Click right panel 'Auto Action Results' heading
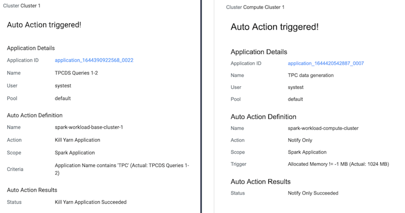405x213 pixels. [x=260, y=182]
